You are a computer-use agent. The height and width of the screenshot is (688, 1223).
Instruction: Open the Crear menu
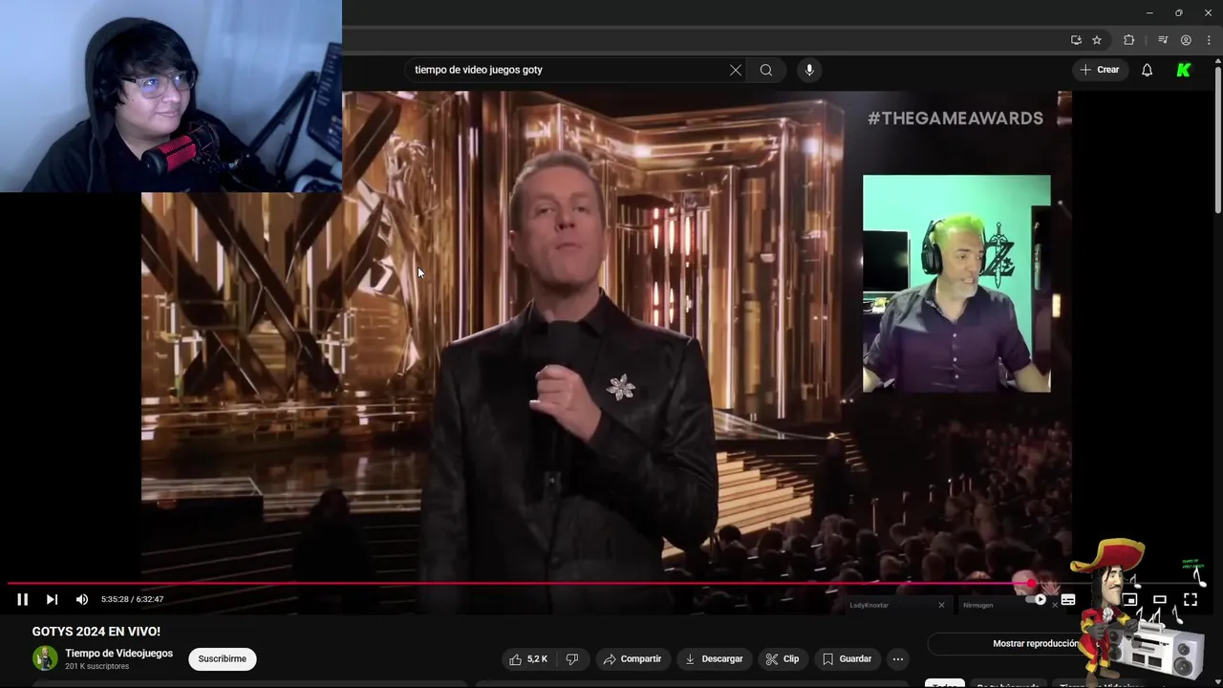[1099, 70]
